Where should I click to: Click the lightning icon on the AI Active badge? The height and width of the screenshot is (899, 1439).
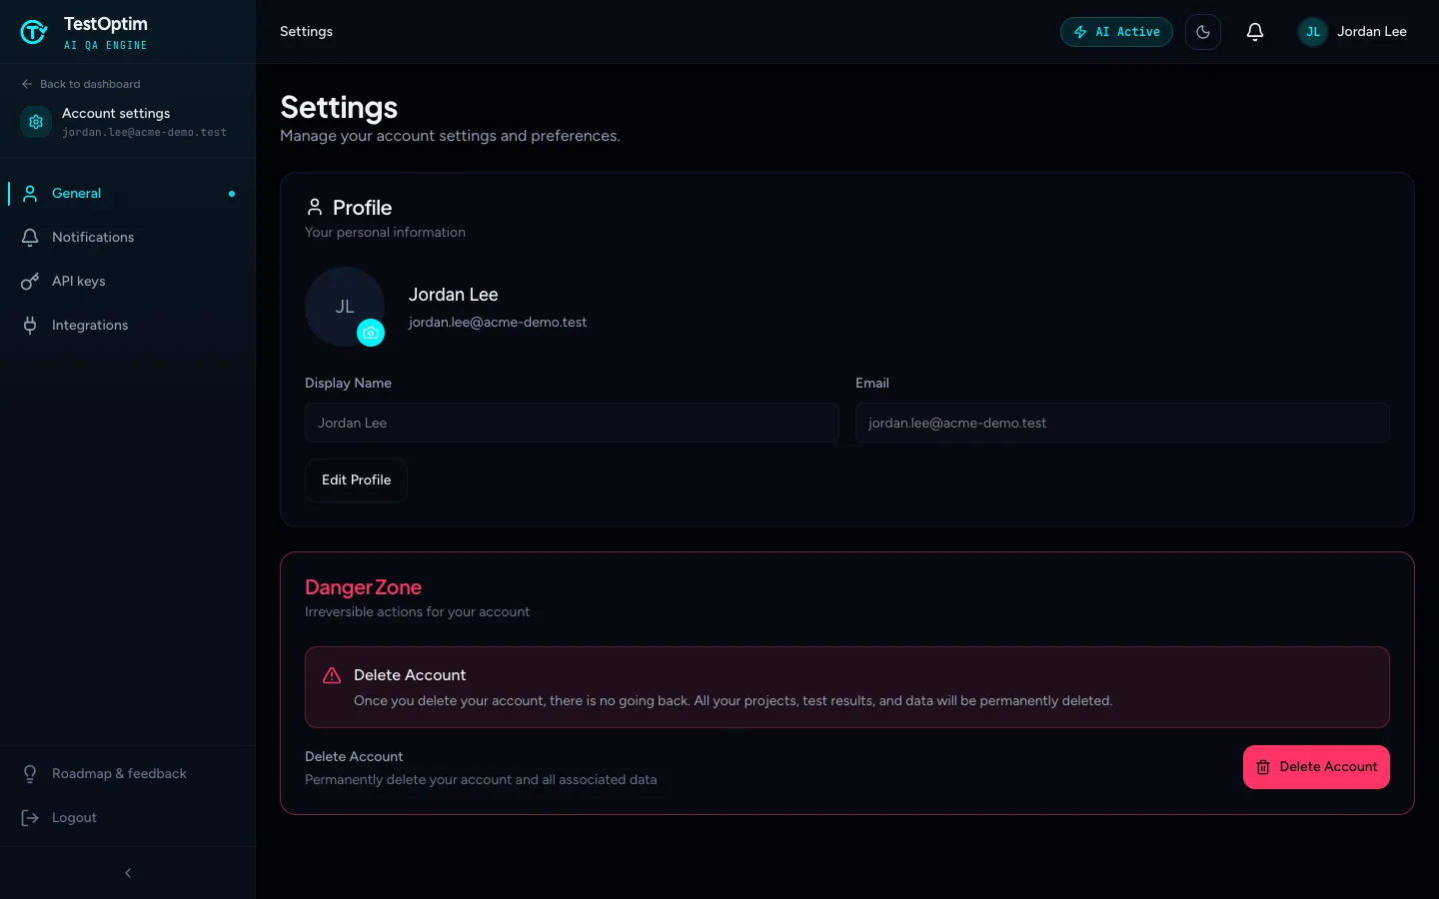coord(1080,32)
